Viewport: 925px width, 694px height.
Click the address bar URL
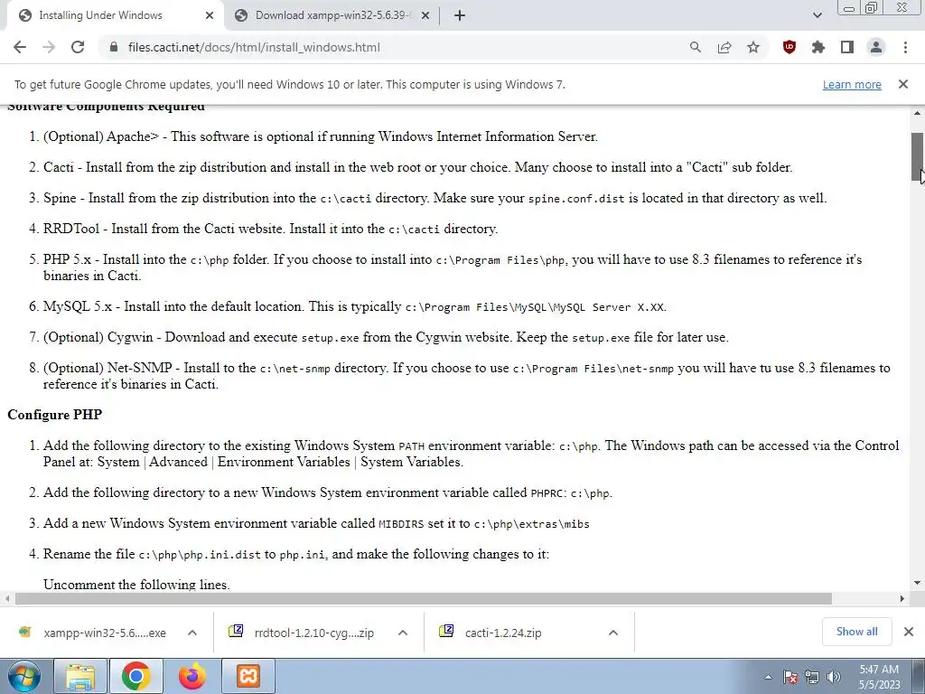(x=254, y=47)
